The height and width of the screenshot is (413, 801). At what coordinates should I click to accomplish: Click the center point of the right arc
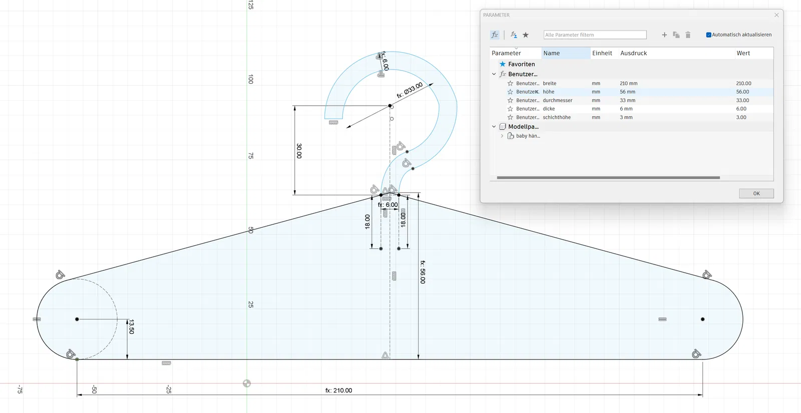coord(703,319)
